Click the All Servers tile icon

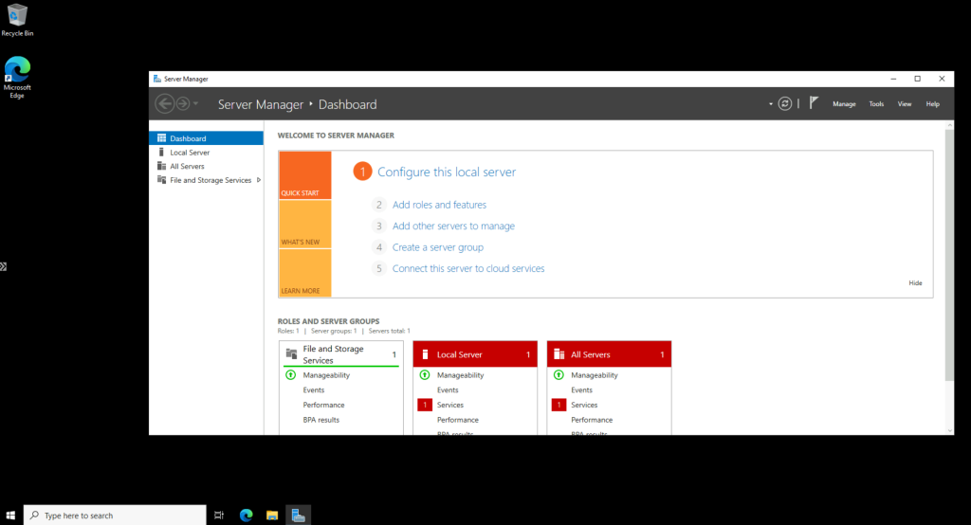pyautogui.click(x=559, y=354)
